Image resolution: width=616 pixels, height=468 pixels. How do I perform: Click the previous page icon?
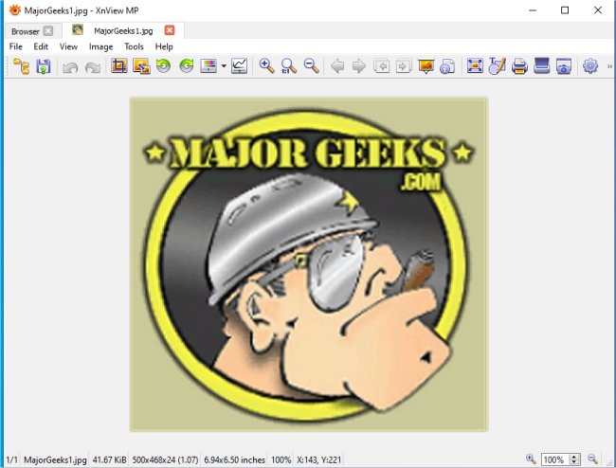[382, 66]
